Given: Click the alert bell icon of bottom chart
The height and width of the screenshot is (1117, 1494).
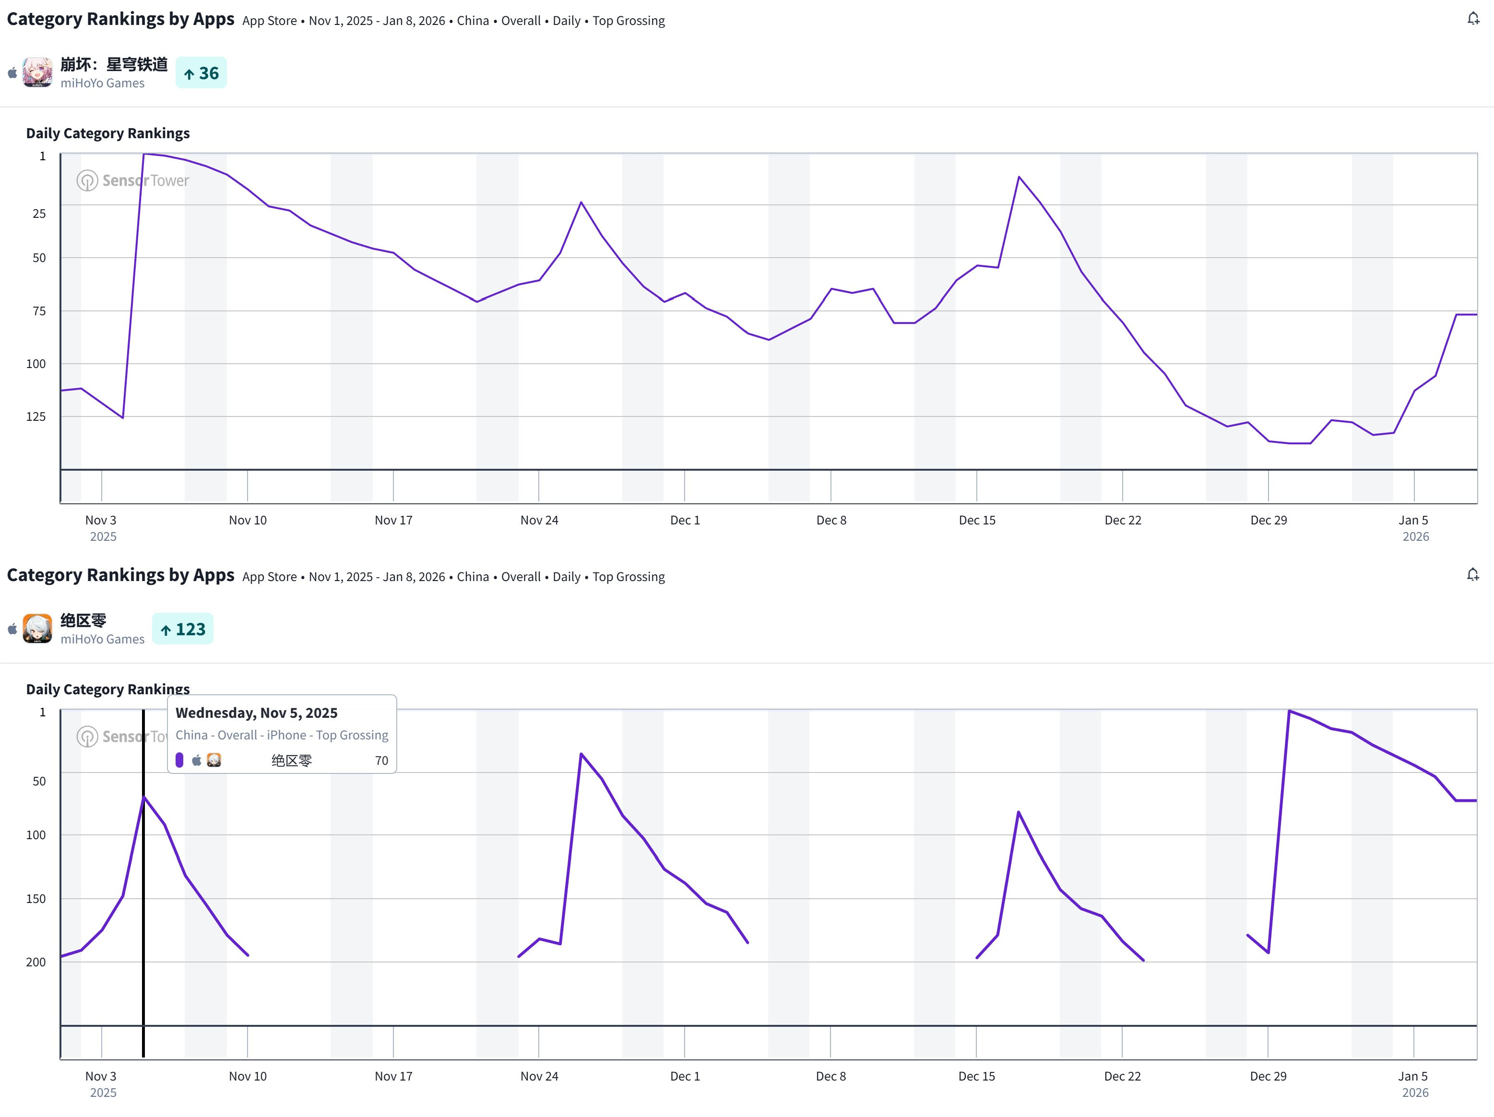Looking at the screenshot, I should 1473,575.
